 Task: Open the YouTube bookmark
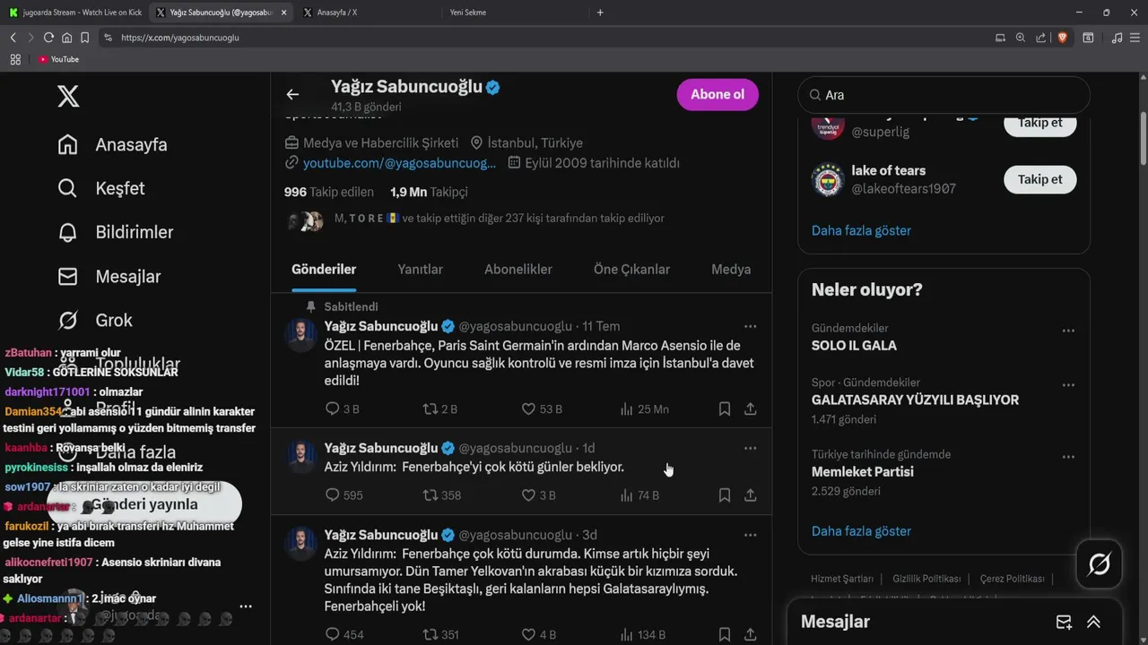(58, 59)
